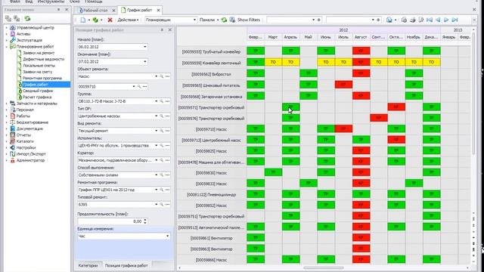Click the print icon in the toolbar

pos(413,20)
